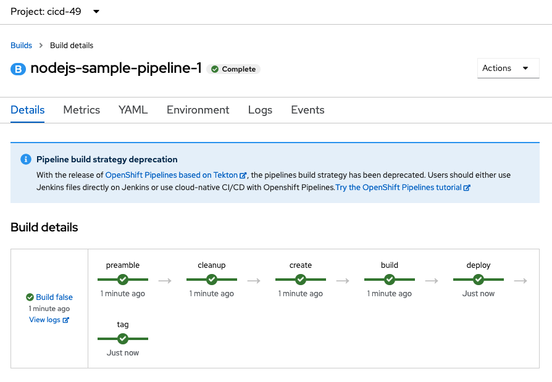
Task: Click Just now under tag stage
Action: (x=123, y=353)
